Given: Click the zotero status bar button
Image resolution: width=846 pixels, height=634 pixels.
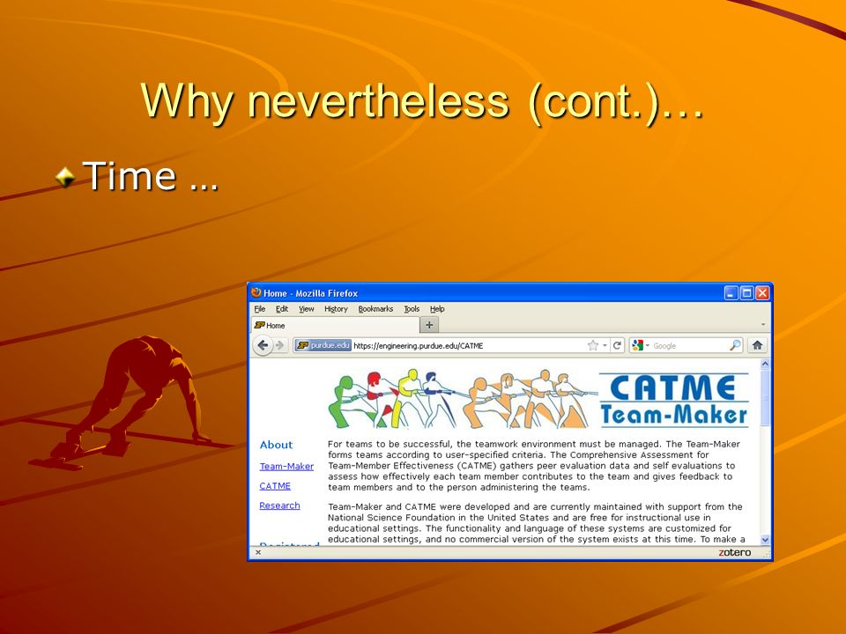Looking at the screenshot, I should tap(734, 552).
